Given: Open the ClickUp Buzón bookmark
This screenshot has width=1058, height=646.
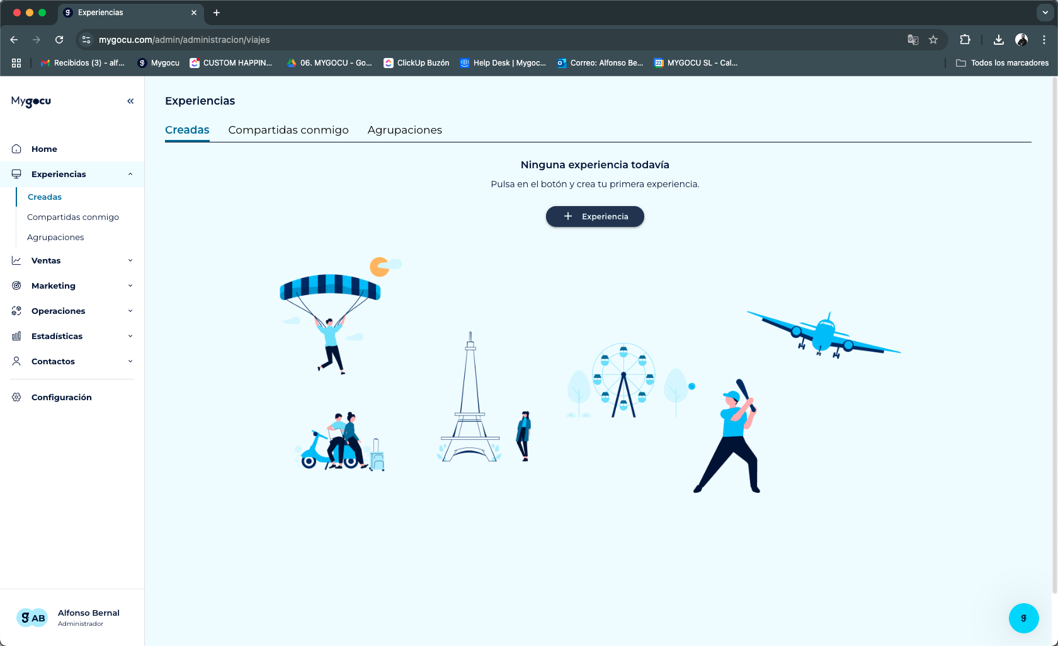Looking at the screenshot, I should [416, 63].
